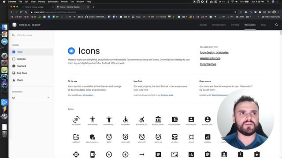Select the accessible_forward icon
282x158 pixels.
pos(142,119)
